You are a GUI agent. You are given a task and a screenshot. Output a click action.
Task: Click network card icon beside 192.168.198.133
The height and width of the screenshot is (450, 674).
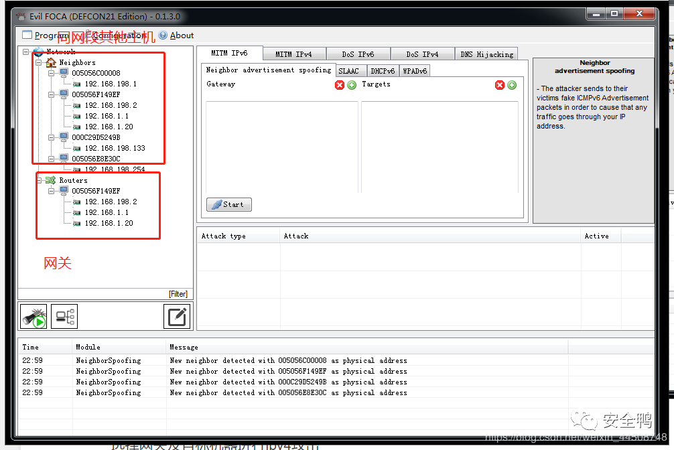[x=77, y=149]
